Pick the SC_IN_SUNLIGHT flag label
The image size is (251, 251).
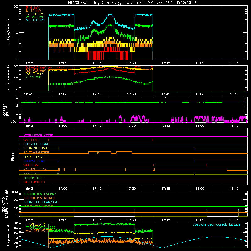coord(36,148)
